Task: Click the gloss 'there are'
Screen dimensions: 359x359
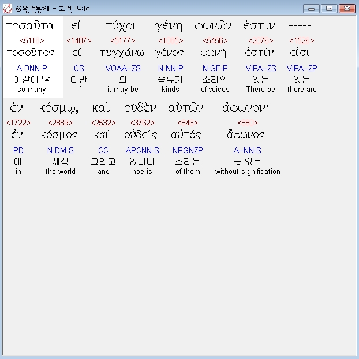Action: [x=302, y=89]
